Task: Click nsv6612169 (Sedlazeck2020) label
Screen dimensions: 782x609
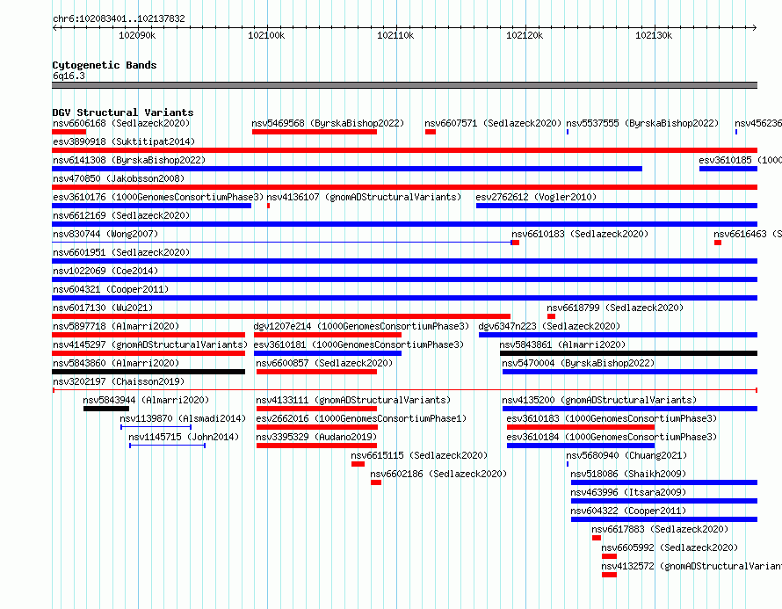Action: (x=121, y=215)
